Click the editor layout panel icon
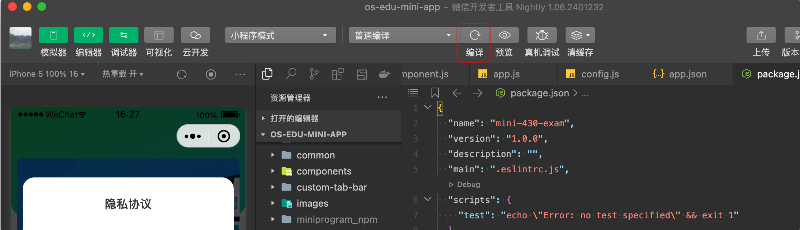Screen dimensions: 800x230 [x=362, y=74]
